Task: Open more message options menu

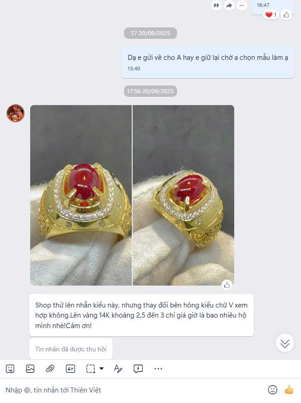Action: pyautogui.click(x=242, y=5)
